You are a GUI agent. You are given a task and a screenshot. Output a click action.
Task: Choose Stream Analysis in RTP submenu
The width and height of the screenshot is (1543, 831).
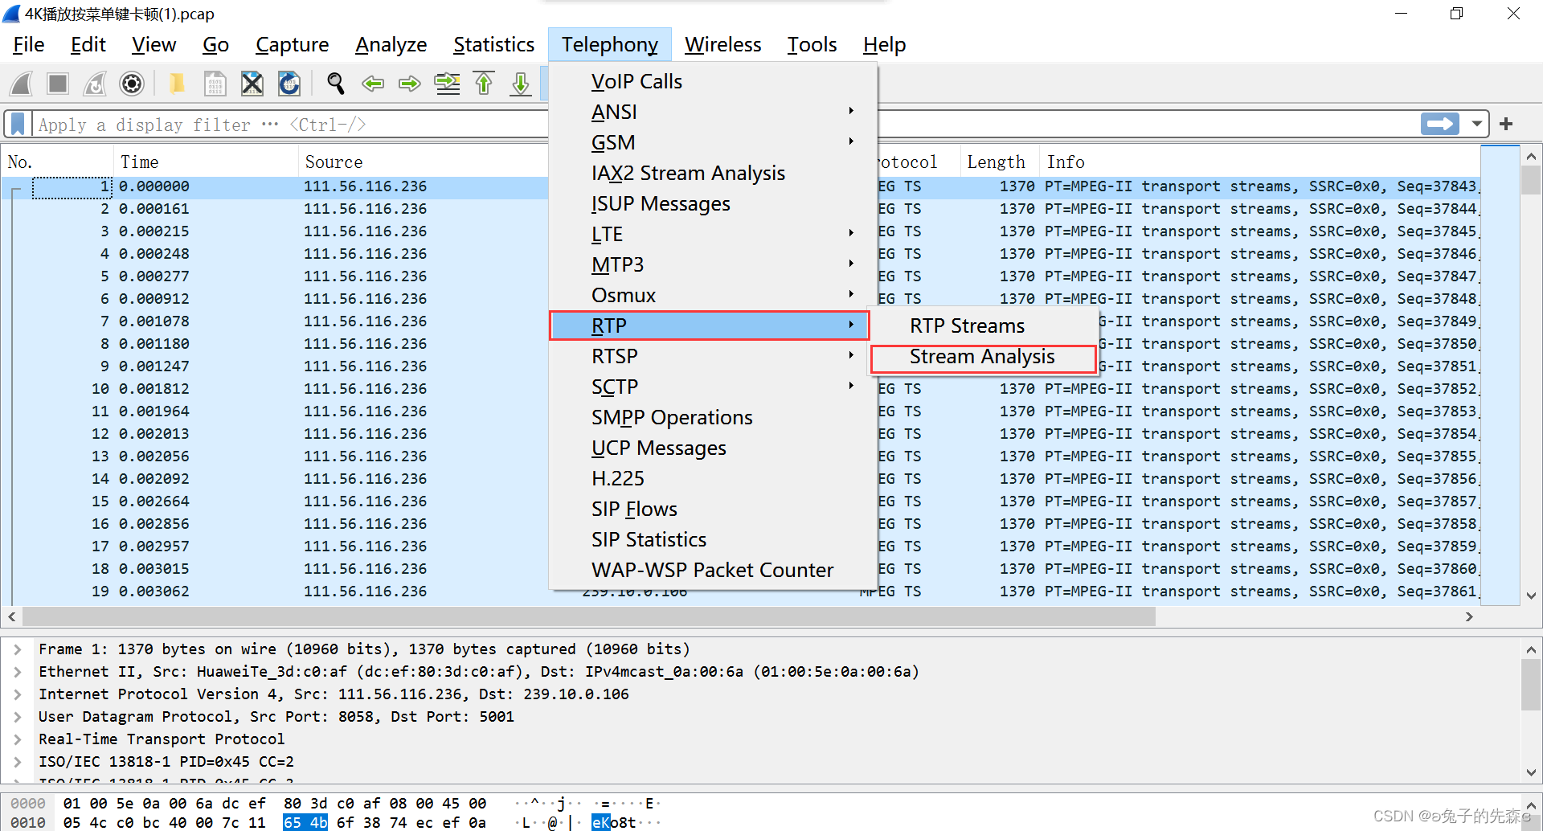click(984, 358)
